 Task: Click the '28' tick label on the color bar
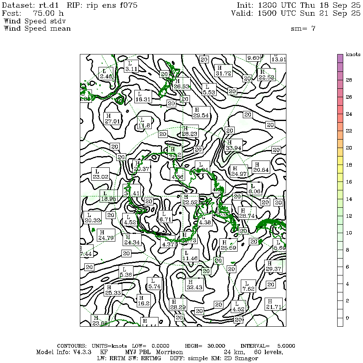349,80
